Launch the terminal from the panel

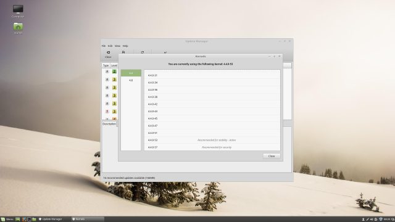pyautogui.click(x=29, y=220)
